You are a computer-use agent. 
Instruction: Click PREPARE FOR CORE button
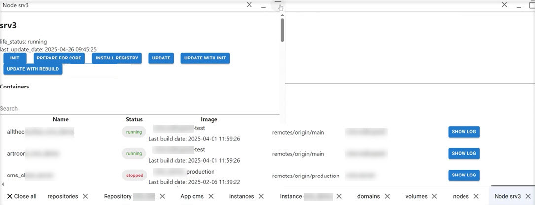(59, 58)
